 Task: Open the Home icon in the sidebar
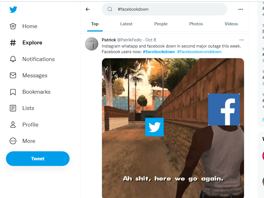[13, 26]
